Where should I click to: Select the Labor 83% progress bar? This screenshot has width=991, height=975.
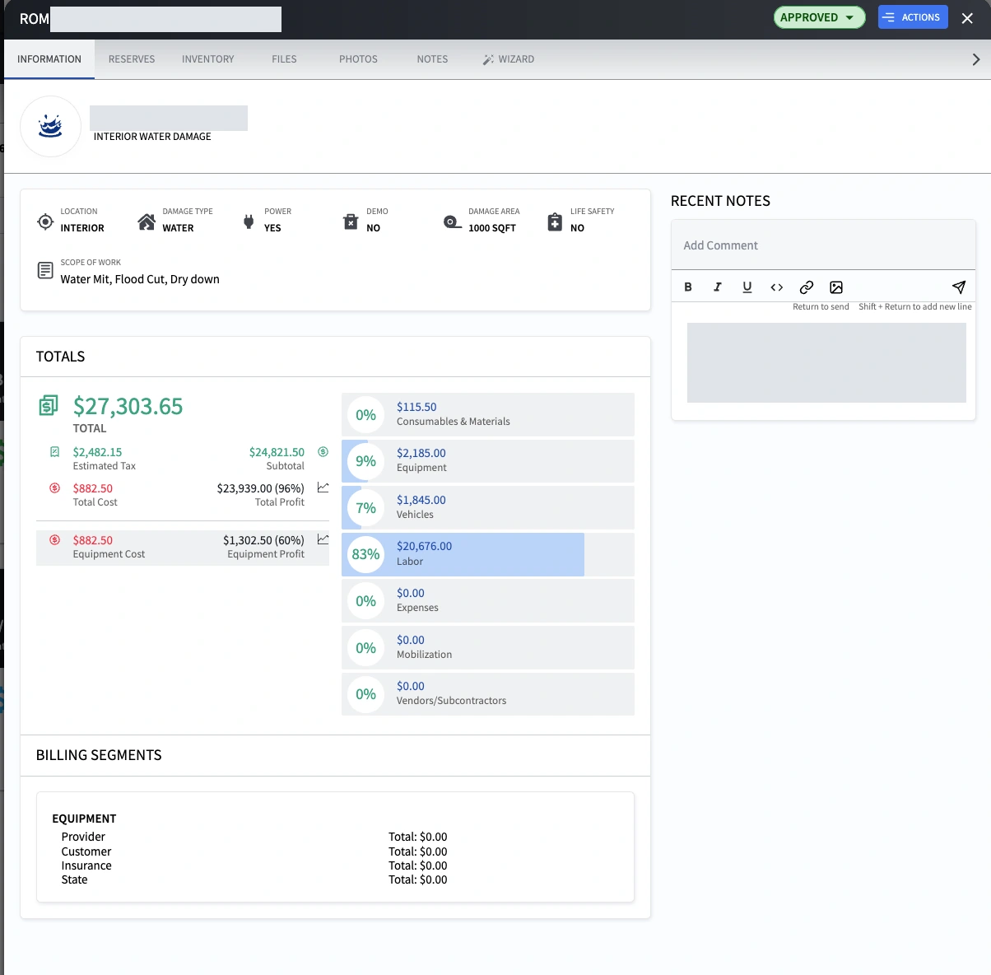pyautogui.click(x=488, y=554)
